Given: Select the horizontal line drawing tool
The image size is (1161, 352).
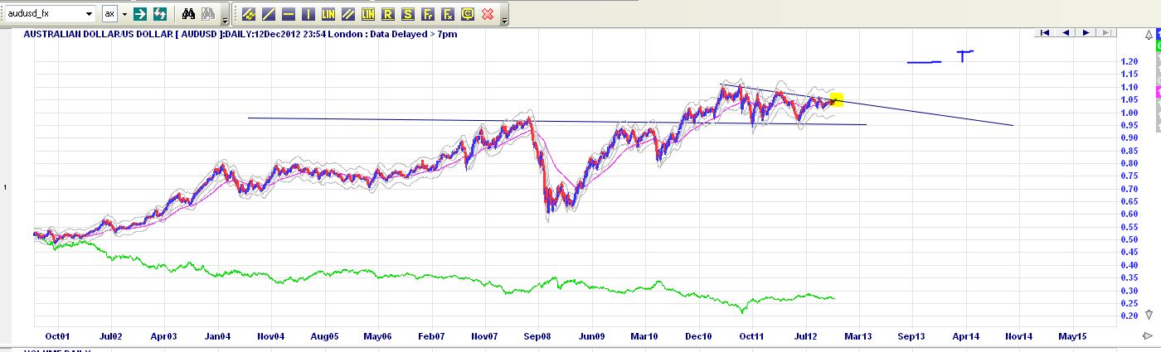Looking at the screenshot, I should coord(289,14).
